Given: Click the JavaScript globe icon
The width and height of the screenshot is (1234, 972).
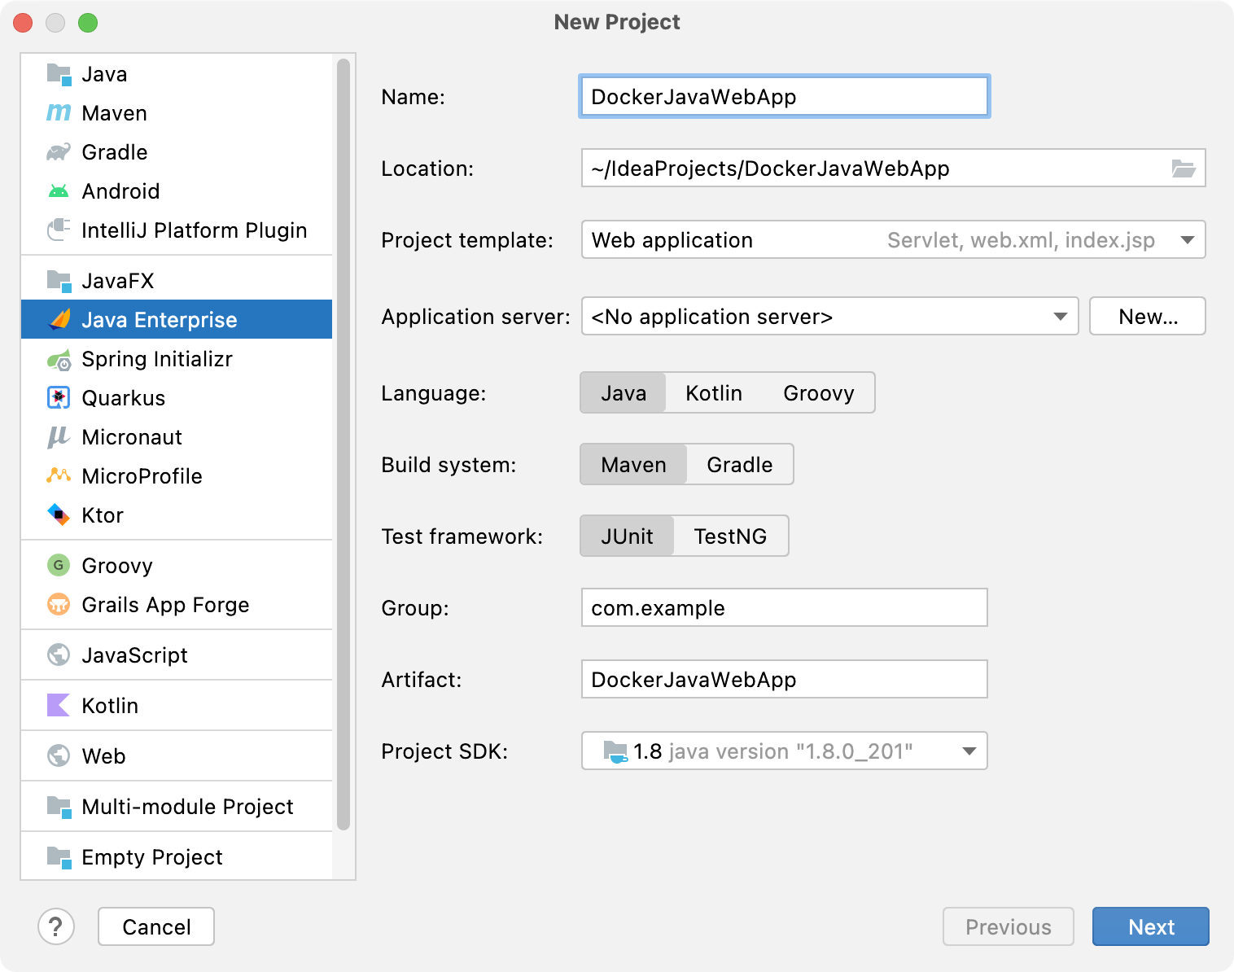Looking at the screenshot, I should 59,655.
